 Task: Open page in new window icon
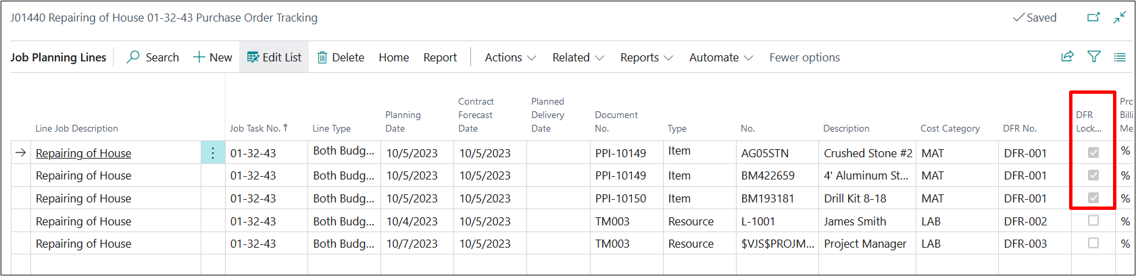click(x=1093, y=18)
